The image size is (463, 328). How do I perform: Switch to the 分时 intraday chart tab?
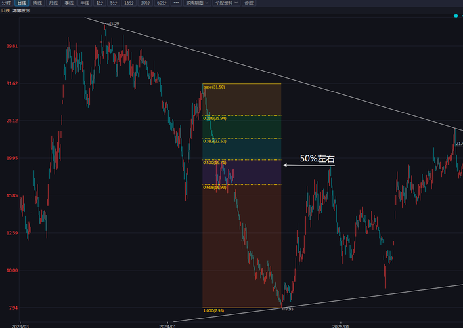tap(6, 3)
